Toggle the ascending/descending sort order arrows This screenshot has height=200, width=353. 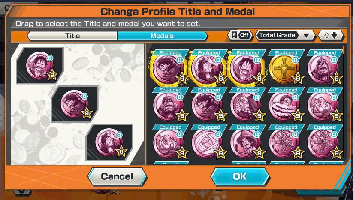(331, 35)
